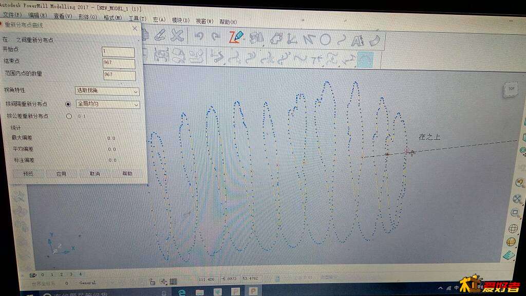Click the undo arrow icon in the toolbar
526x296 pixels.
(x=199, y=35)
